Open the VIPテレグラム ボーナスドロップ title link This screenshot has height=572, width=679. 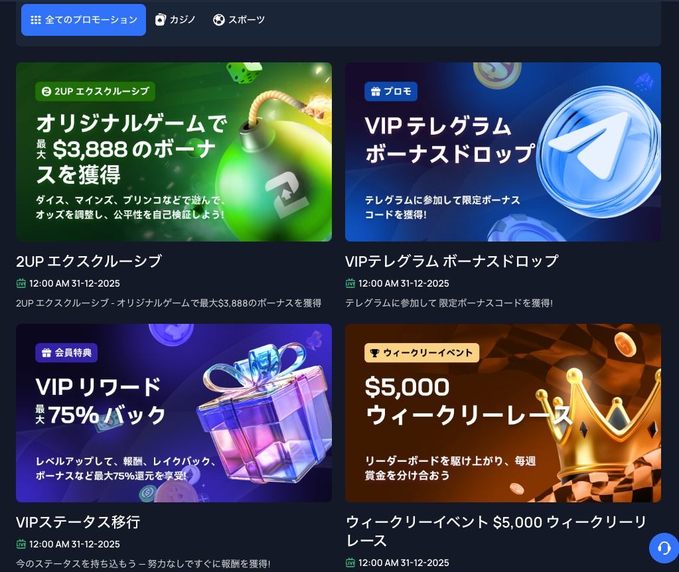pyautogui.click(x=451, y=261)
